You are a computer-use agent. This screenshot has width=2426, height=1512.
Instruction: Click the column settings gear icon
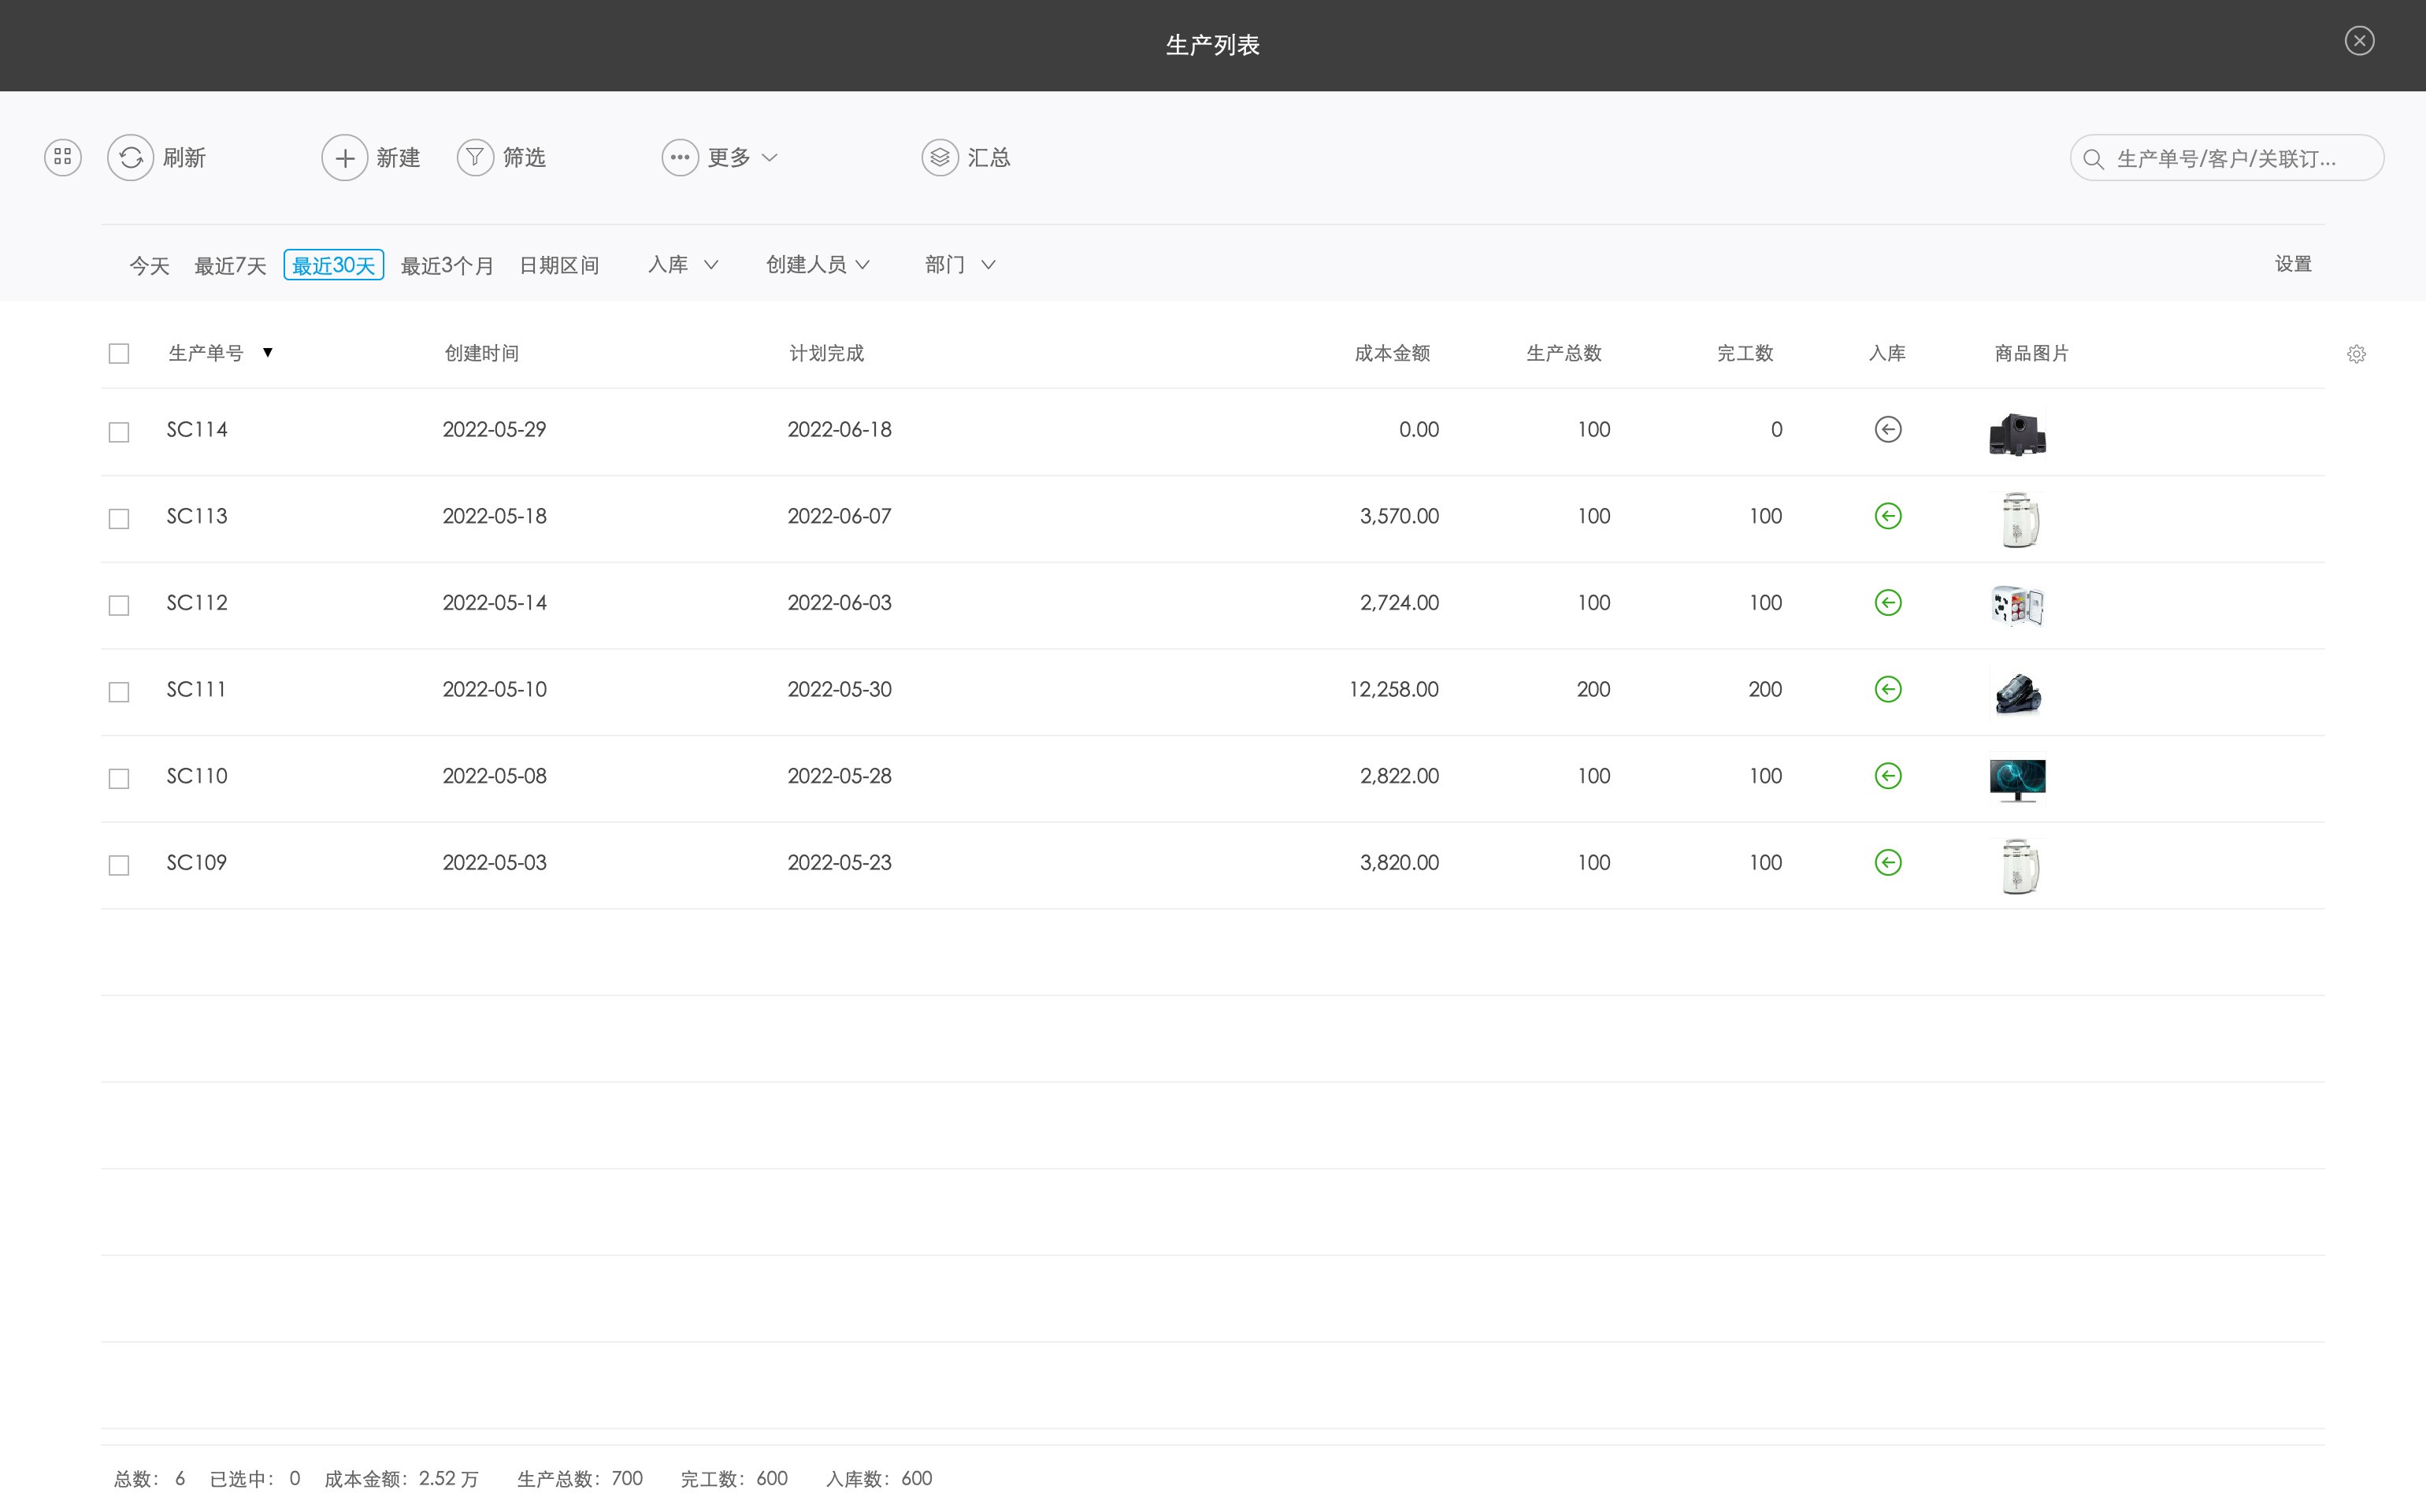click(2356, 354)
